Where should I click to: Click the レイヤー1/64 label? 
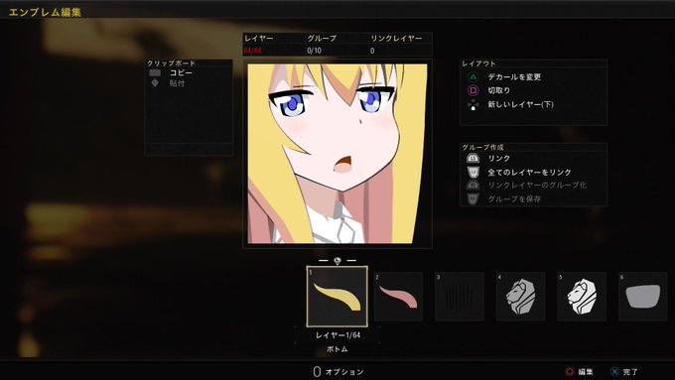coord(337,335)
